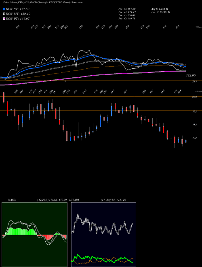Click the 'MACD:' indicator label
Screen dimensions: 202x267
pos(12,200)
